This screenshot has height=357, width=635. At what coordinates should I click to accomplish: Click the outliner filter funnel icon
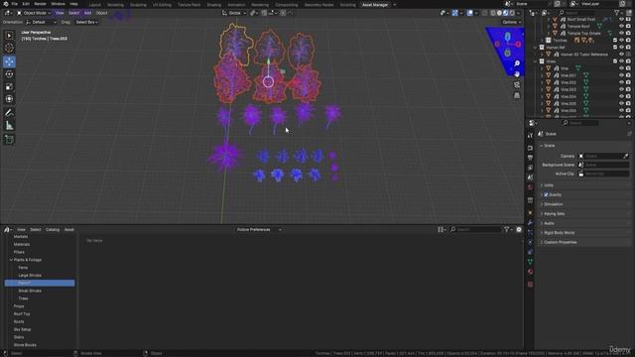click(x=617, y=13)
